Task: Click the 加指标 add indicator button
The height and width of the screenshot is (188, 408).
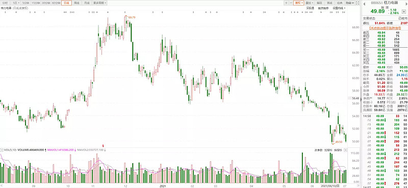Action: (x=328, y=150)
